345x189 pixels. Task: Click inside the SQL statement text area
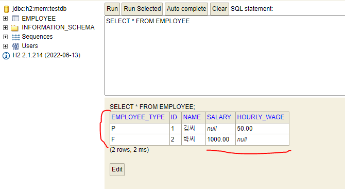225,56
